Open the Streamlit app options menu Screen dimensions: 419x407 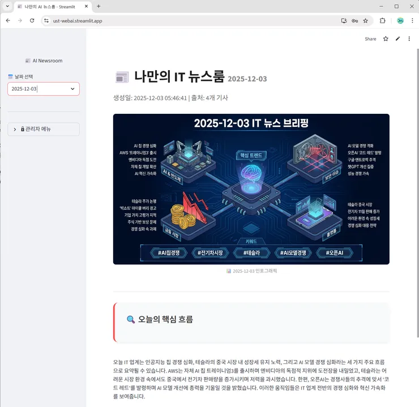pos(409,38)
